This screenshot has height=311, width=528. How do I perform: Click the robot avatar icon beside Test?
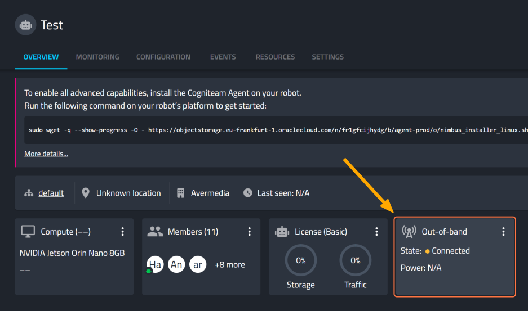pyautogui.click(x=25, y=25)
